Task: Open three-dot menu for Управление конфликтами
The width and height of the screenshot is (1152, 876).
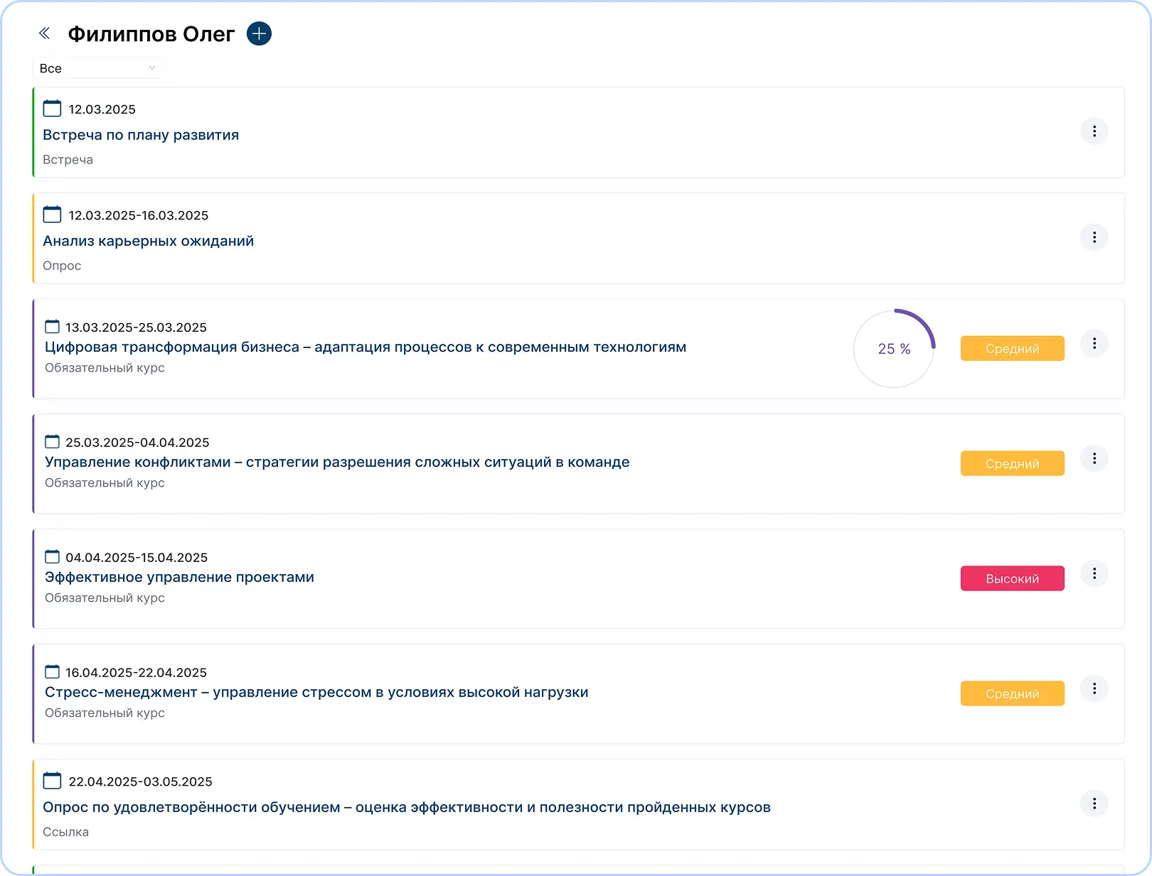Action: [1094, 459]
